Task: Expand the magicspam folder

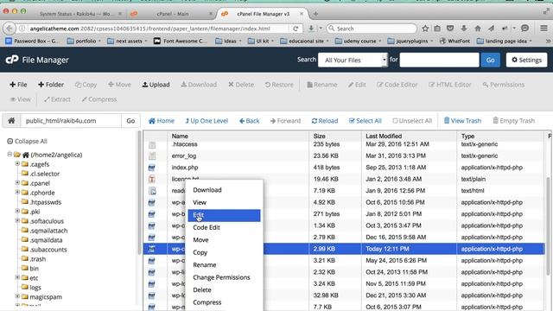Action: (x=17, y=296)
